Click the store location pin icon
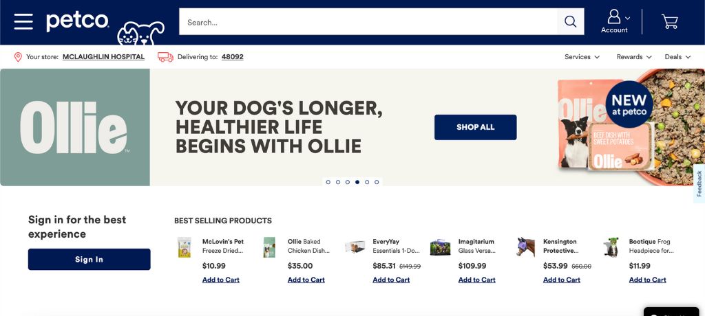705x316 pixels. [x=18, y=57]
